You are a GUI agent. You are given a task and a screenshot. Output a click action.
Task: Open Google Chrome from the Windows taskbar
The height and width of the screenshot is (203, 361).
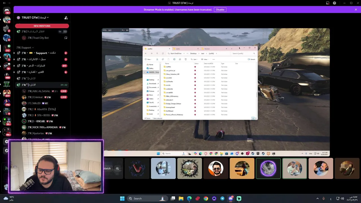pyautogui.click(x=206, y=198)
